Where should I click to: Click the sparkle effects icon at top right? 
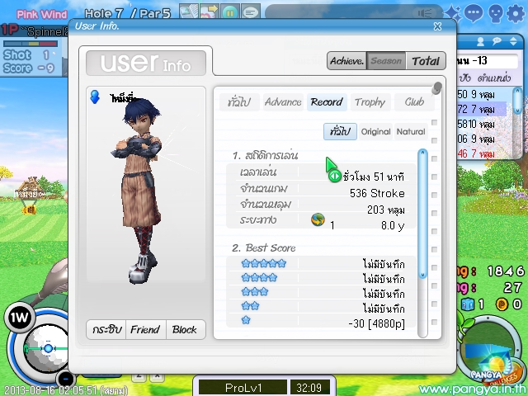tap(453, 13)
